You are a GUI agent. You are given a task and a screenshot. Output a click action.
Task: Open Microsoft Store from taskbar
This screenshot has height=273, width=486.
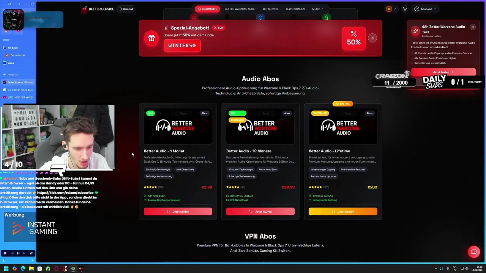(x=39, y=269)
